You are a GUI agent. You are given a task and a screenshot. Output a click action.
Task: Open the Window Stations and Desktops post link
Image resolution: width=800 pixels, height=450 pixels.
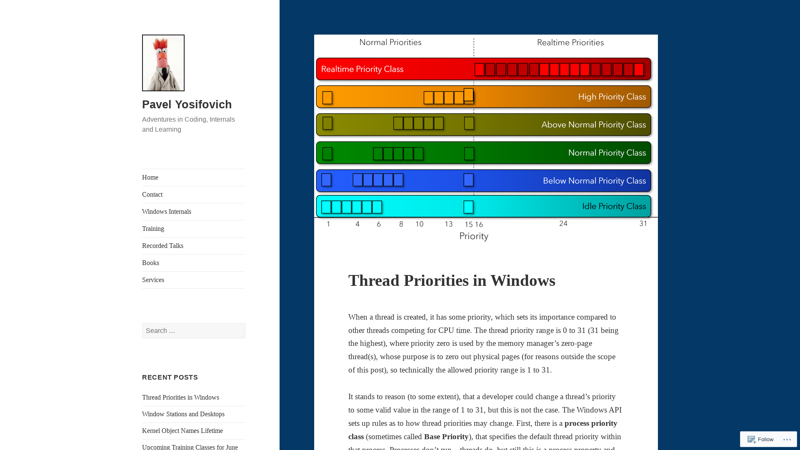[183, 414]
